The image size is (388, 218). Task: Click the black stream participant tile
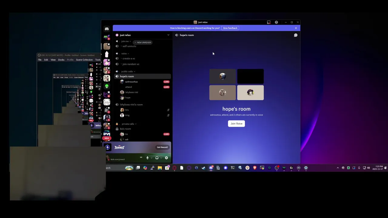(250, 76)
